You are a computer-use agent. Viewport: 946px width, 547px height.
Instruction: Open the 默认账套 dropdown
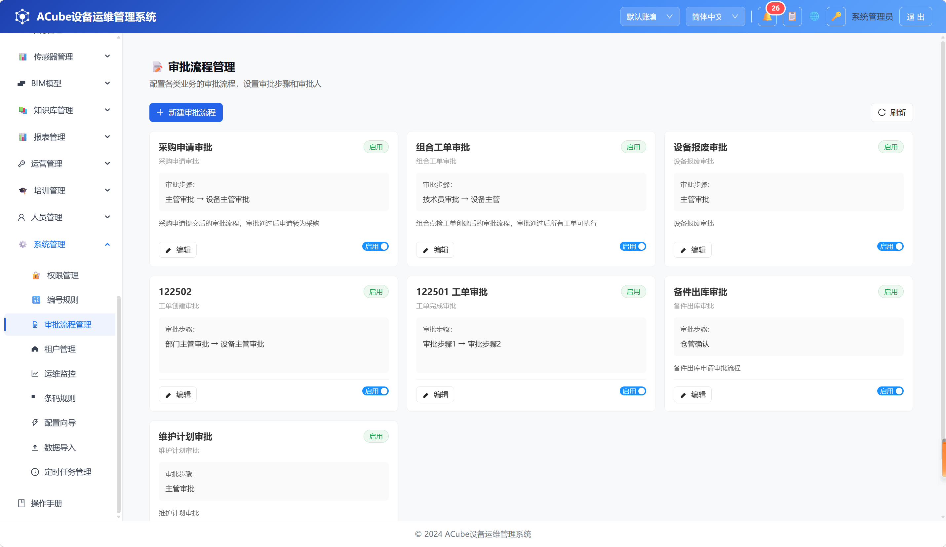[x=650, y=17]
